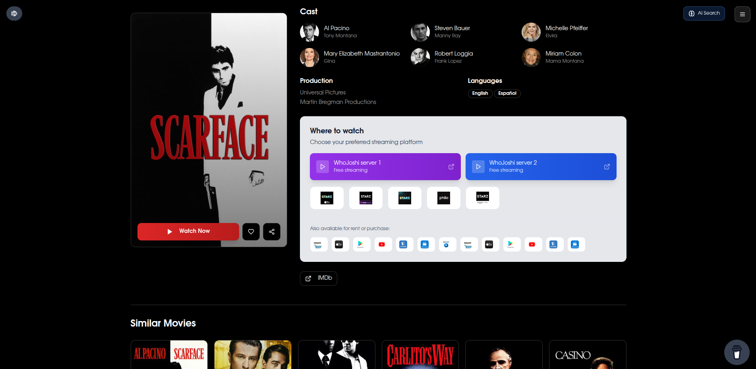The width and height of the screenshot is (756, 369).
Task: Choose the Philo streaming provider
Action: tap(444, 198)
